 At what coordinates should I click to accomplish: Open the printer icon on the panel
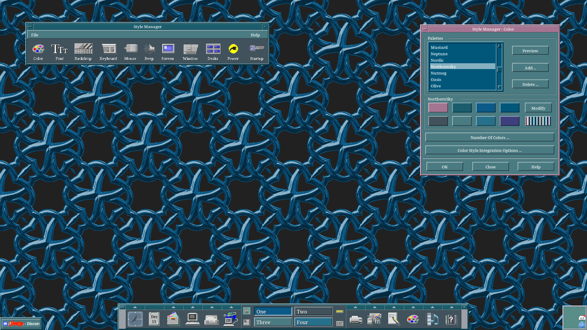click(356, 320)
